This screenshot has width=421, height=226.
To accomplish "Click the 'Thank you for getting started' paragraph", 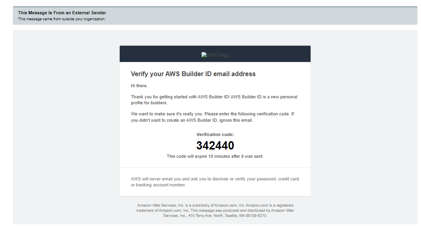I will 214,100.
